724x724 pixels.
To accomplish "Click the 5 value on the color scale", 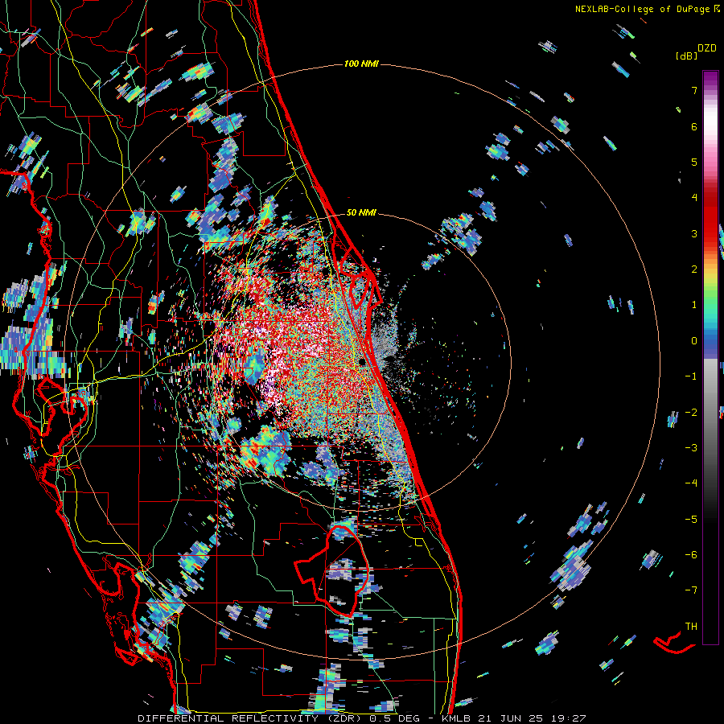I will (694, 162).
